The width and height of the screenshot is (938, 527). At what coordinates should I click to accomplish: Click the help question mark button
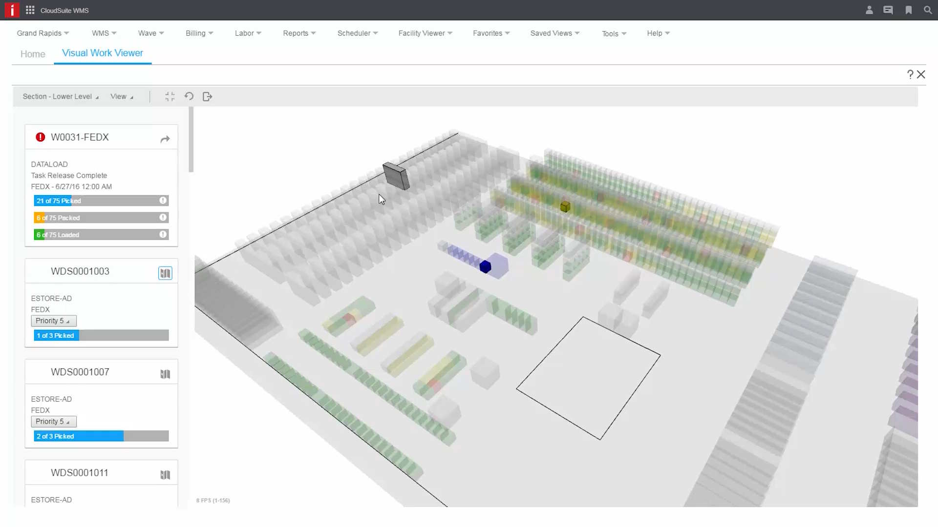(910, 74)
